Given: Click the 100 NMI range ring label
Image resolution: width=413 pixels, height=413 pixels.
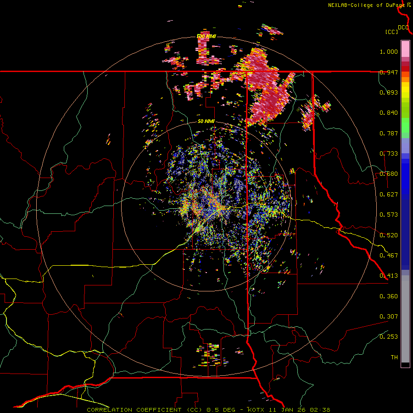Looking at the screenshot, I should 206,36.
